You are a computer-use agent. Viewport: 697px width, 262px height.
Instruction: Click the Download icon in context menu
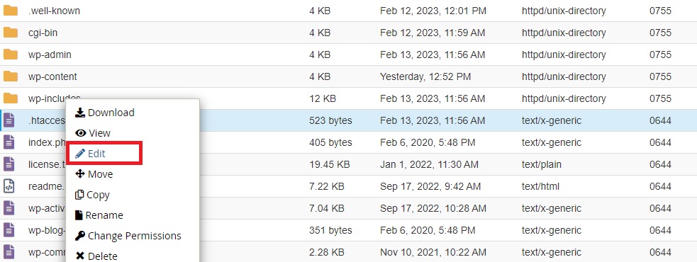80,113
